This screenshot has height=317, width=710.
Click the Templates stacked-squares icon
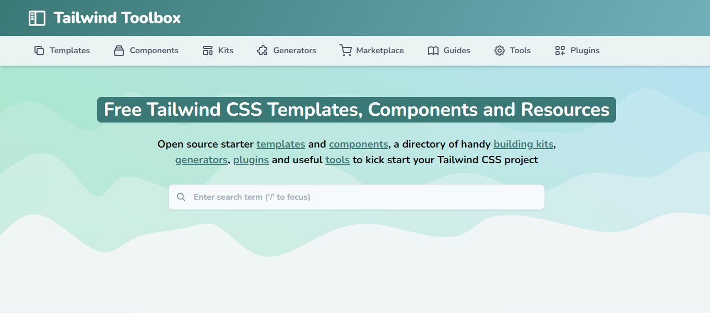click(x=39, y=51)
